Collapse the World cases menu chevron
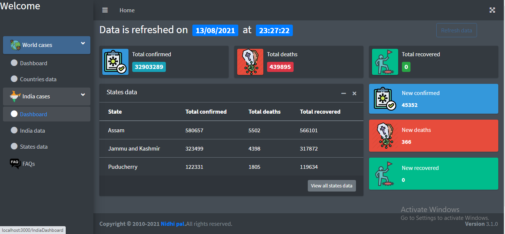505x234 pixels. (83, 44)
